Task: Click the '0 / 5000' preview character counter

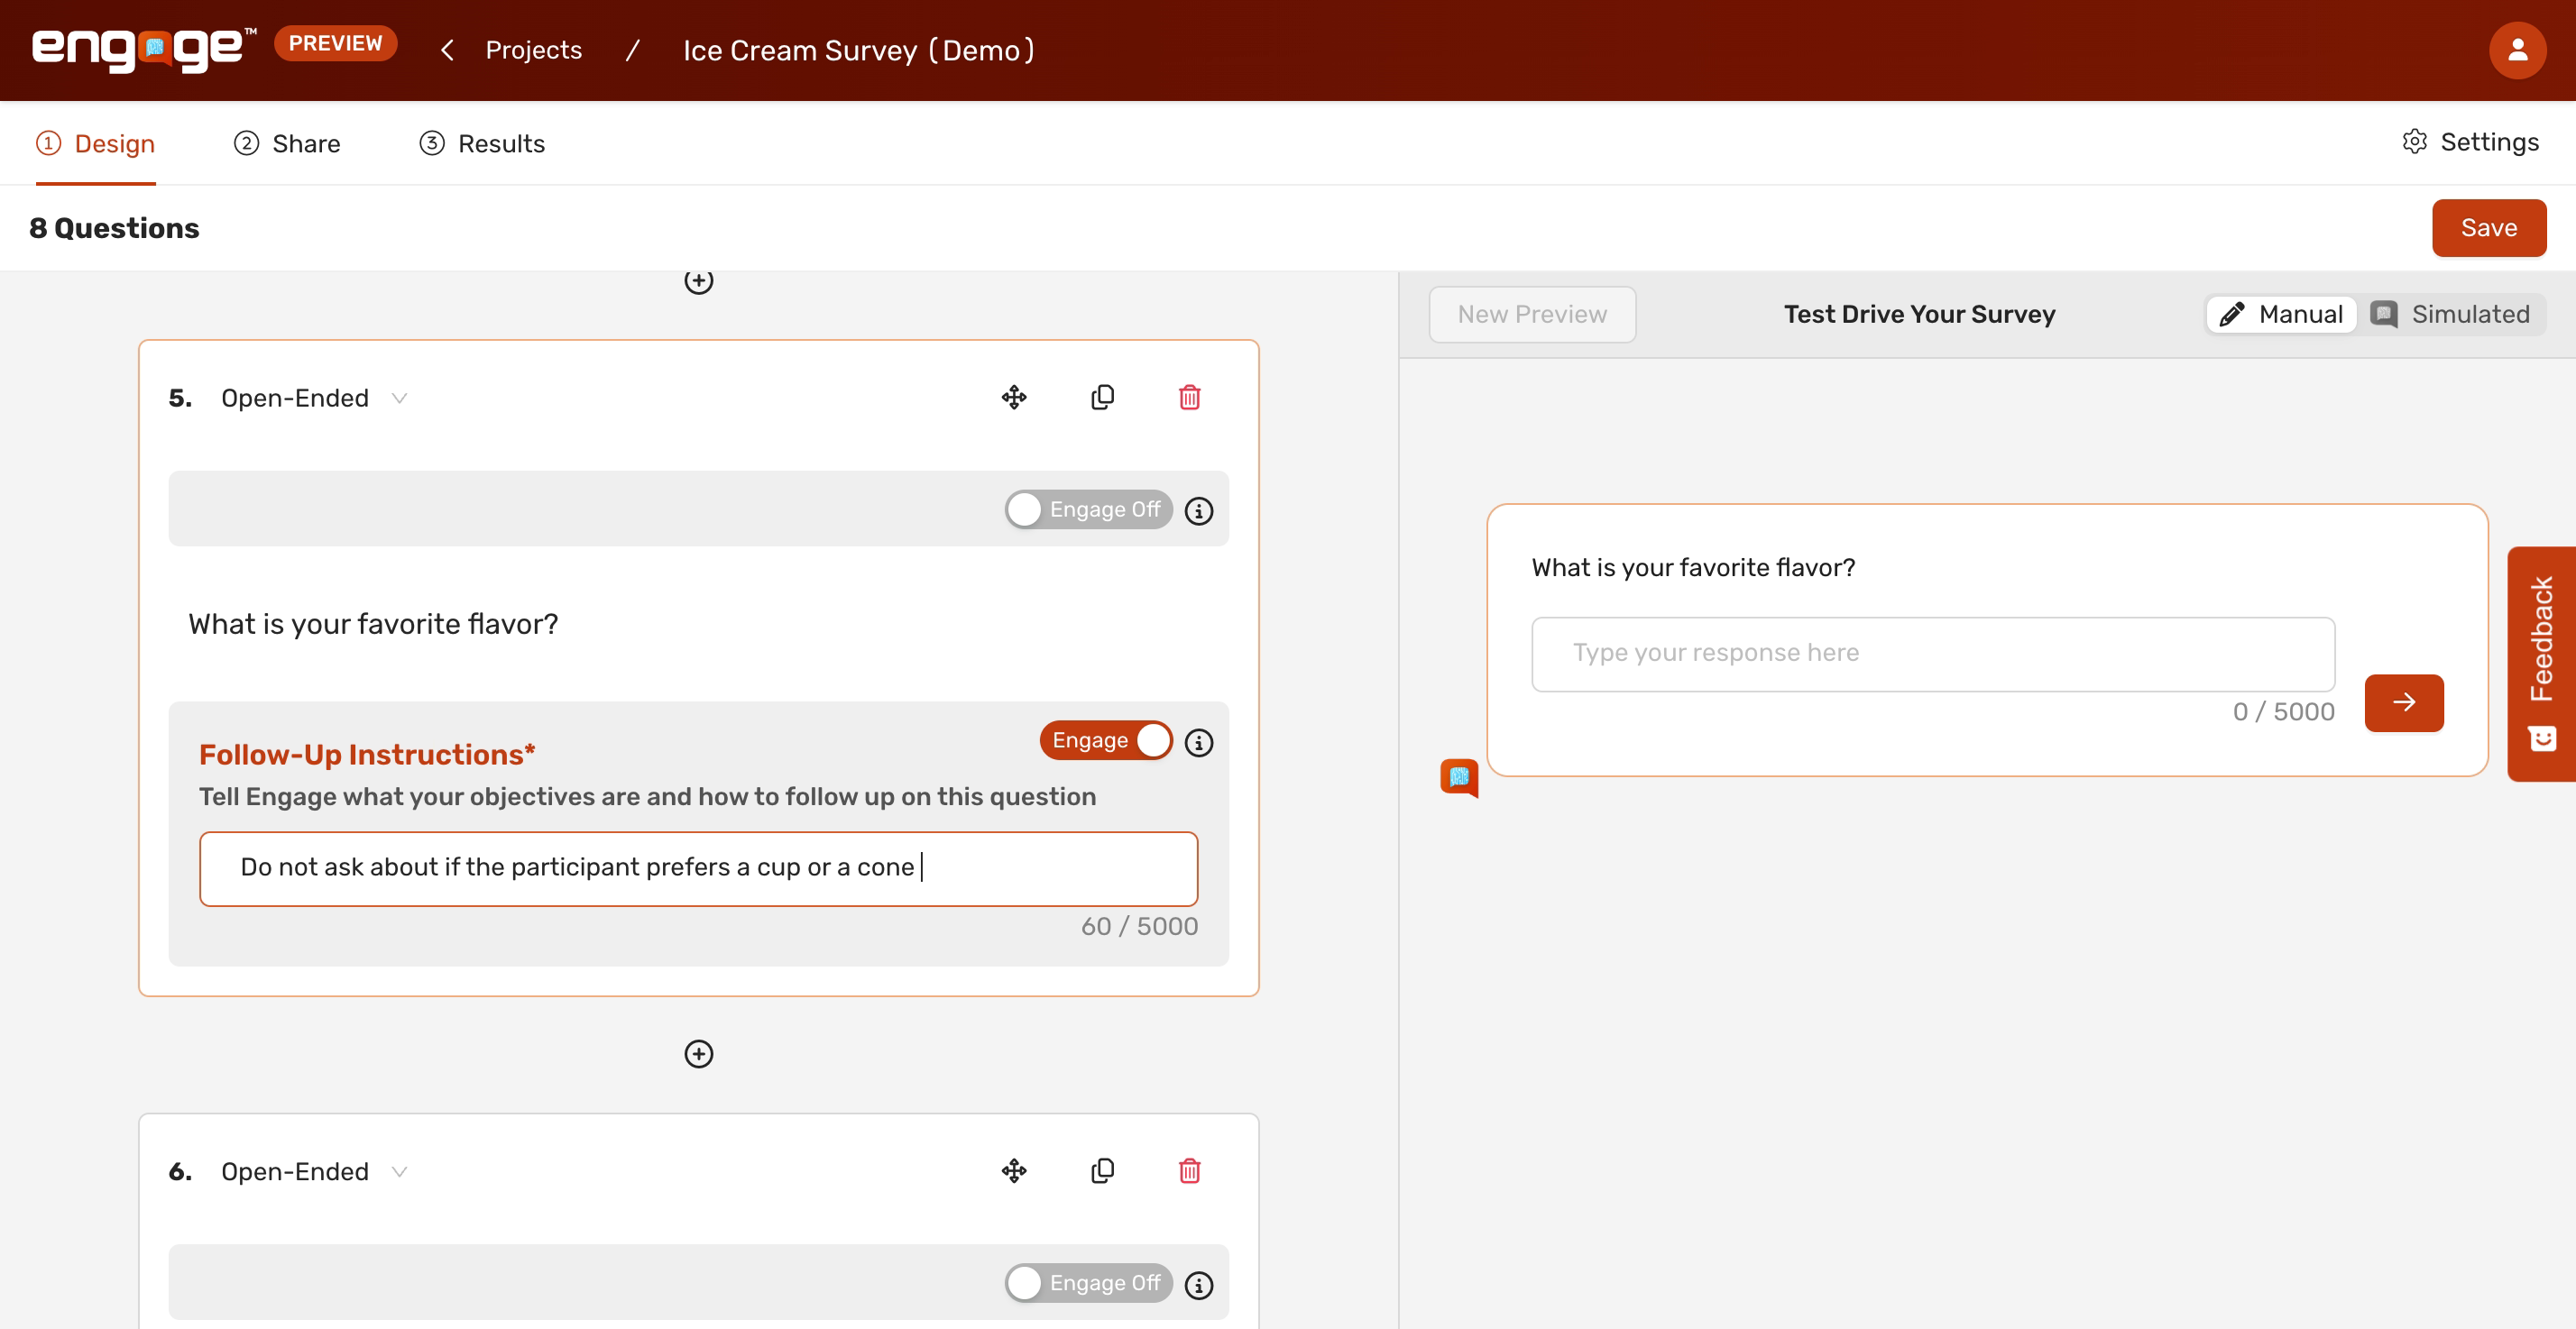Action: pyautogui.click(x=2284, y=711)
